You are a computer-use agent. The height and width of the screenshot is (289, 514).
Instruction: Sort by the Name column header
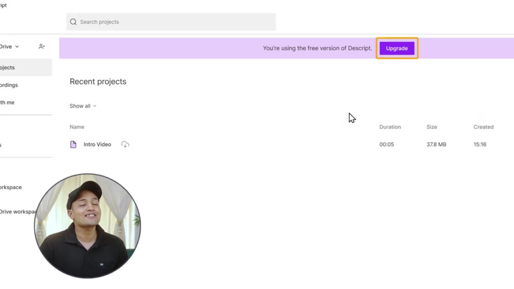pyautogui.click(x=77, y=127)
